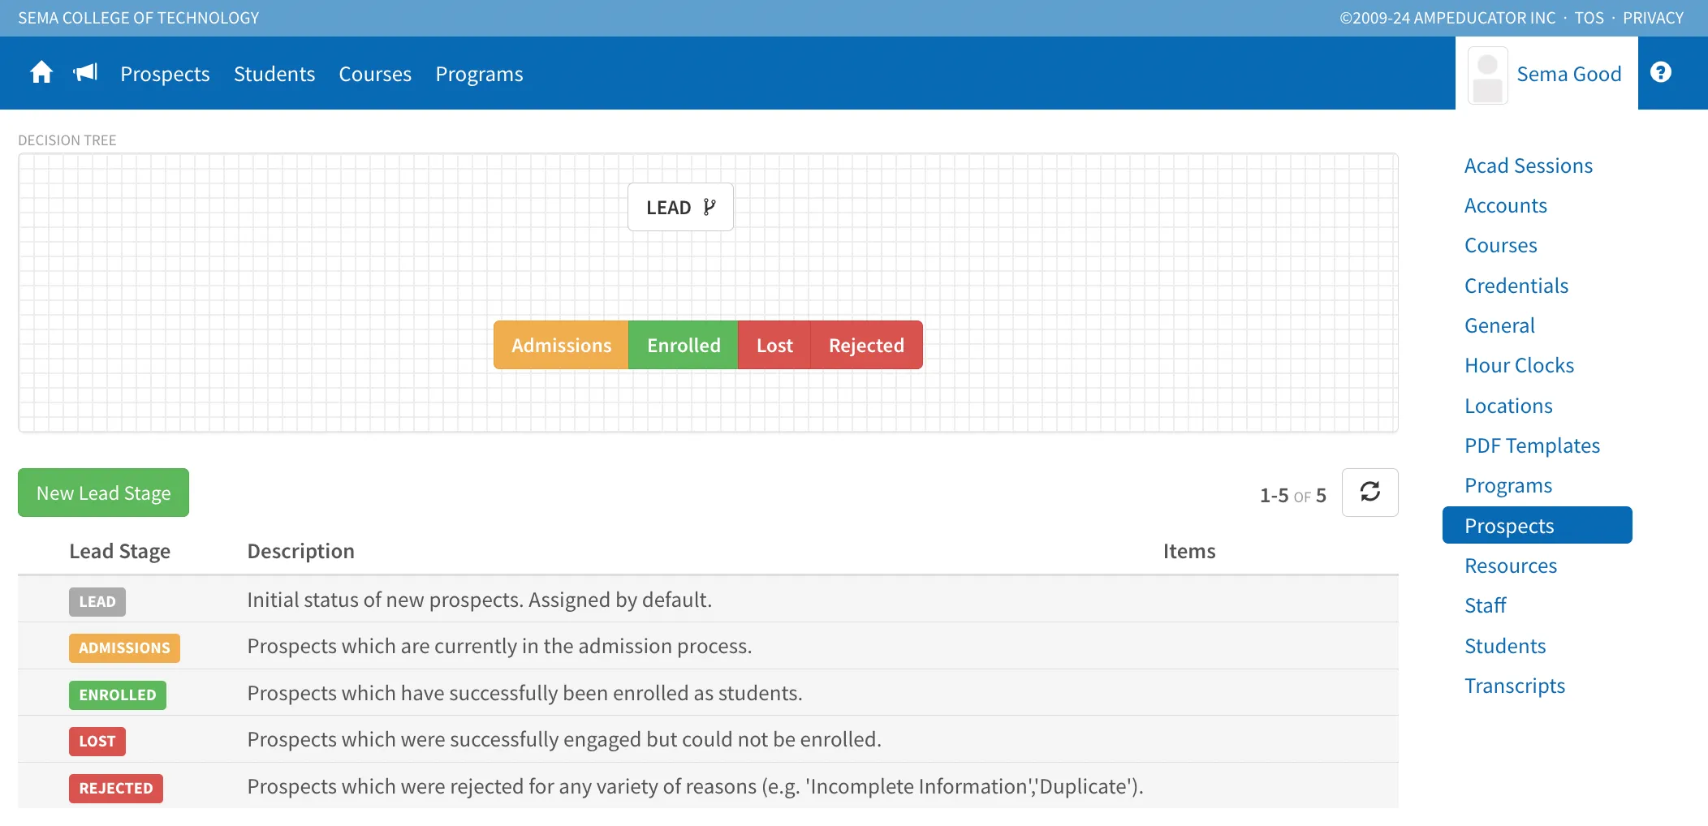Open Acad Sessions settings link
The height and width of the screenshot is (826, 1708).
[x=1528, y=166]
